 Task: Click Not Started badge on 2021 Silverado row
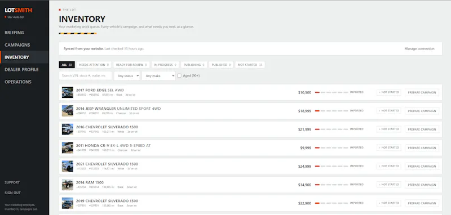(x=389, y=166)
